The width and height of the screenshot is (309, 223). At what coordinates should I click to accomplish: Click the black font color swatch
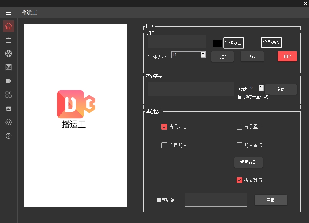coord(217,43)
